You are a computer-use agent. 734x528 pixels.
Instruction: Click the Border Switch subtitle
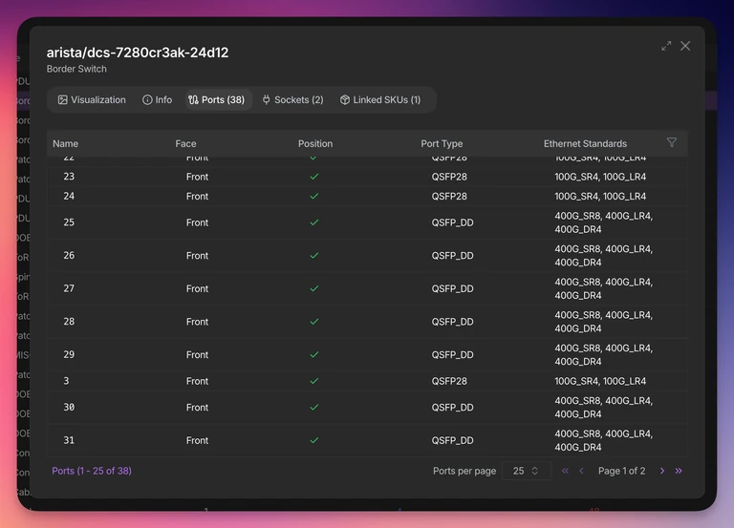click(76, 69)
